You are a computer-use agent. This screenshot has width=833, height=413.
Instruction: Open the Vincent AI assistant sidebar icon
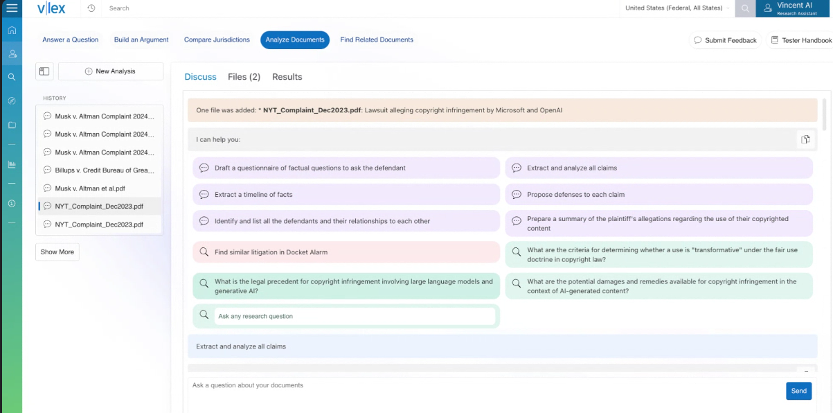click(x=11, y=53)
